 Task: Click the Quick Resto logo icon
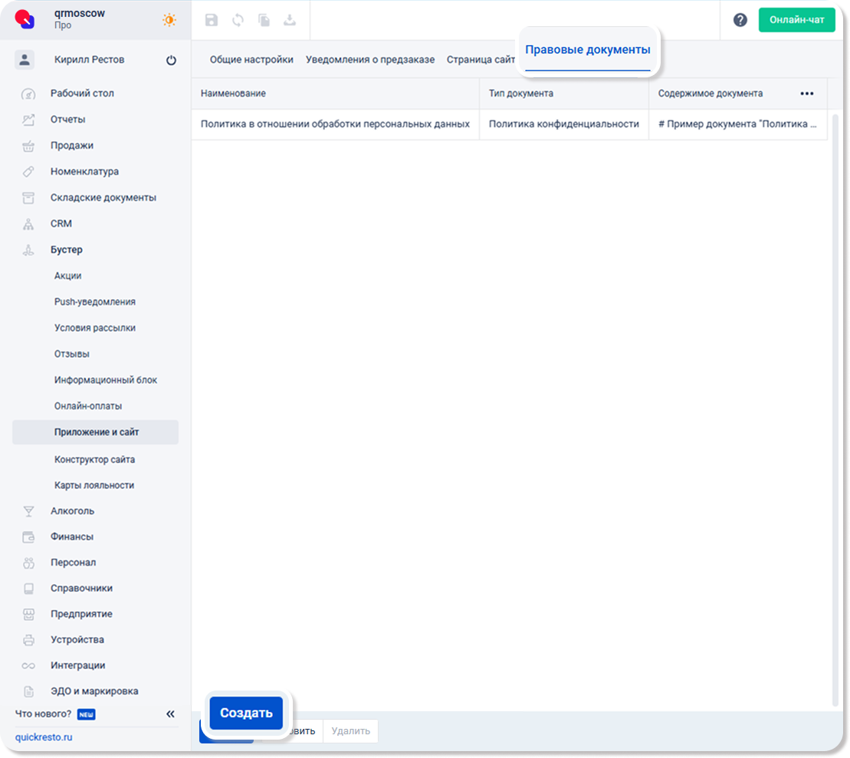click(25, 19)
